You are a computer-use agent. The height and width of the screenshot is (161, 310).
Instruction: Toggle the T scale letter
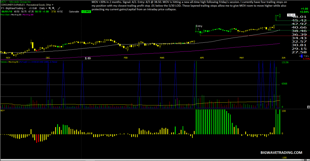tap(305, 56)
